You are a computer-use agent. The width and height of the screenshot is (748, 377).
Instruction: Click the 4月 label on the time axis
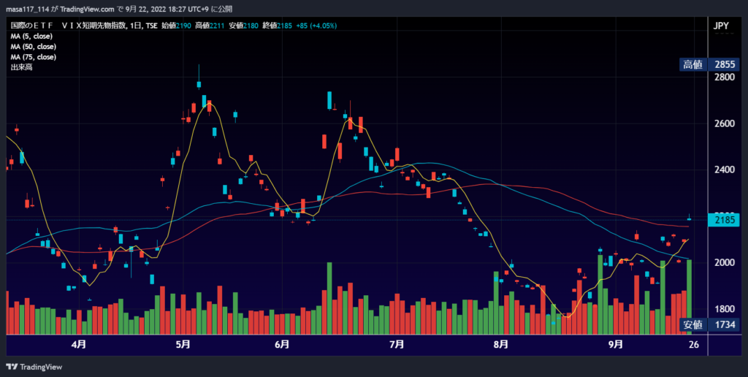tap(79, 345)
